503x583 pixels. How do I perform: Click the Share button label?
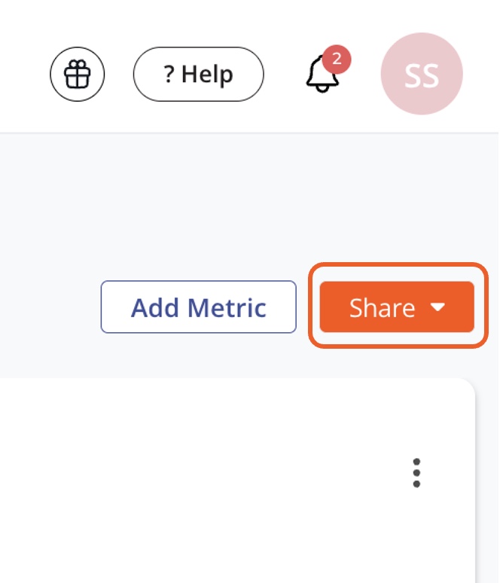pos(382,307)
